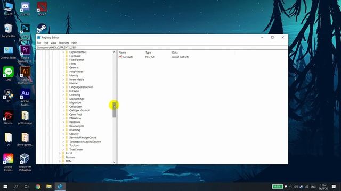Viewport: 341px width, 191px height.
Task: Open the Adobe Audition shortcut
Action: [25, 98]
